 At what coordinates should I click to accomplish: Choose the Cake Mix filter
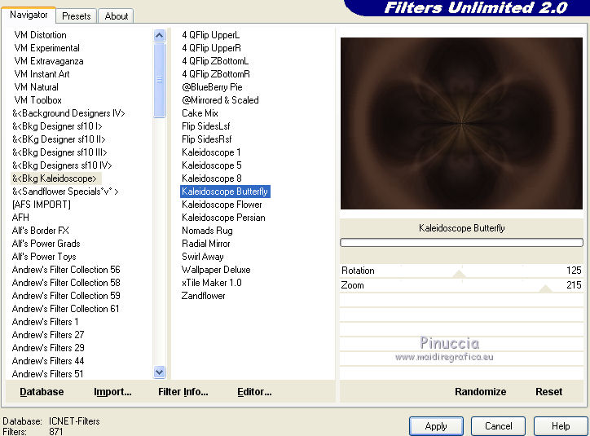coord(200,113)
